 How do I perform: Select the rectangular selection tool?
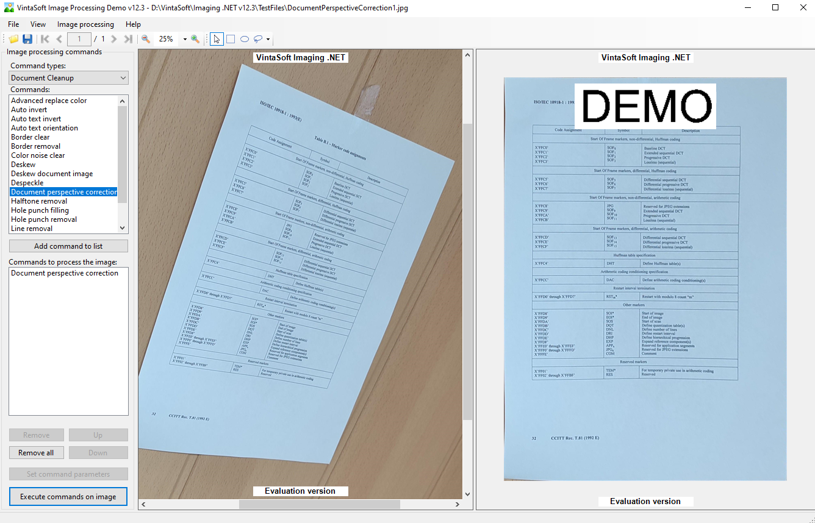coord(231,39)
